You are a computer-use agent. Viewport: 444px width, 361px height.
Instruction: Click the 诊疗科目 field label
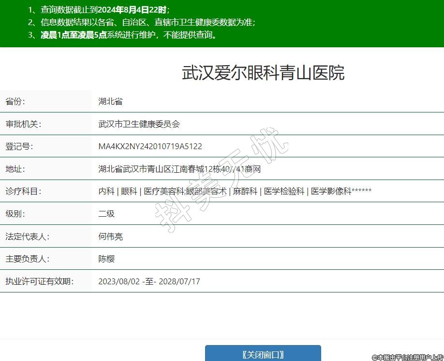point(23,191)
